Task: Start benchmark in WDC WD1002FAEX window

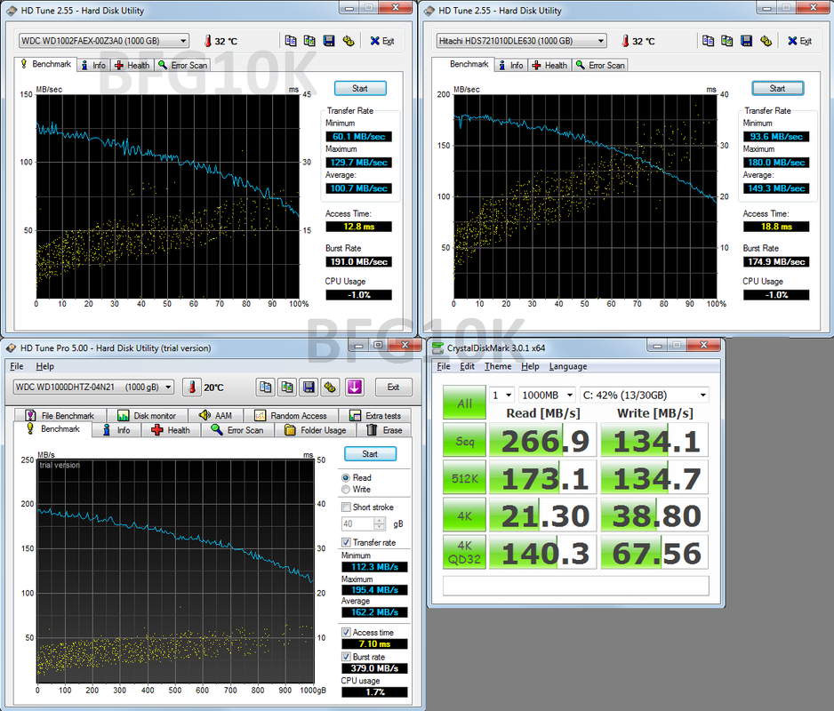Action: 360,88
